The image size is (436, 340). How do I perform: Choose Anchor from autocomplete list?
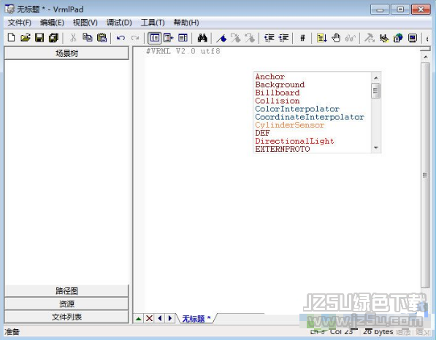click(x=269, y=77)
